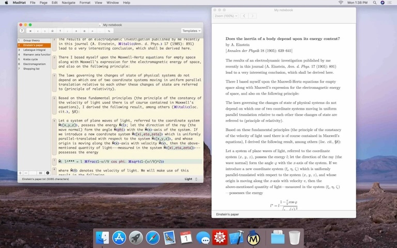Open the Page menu
This screenshot has height=248, width=397.
click(43, 3)
